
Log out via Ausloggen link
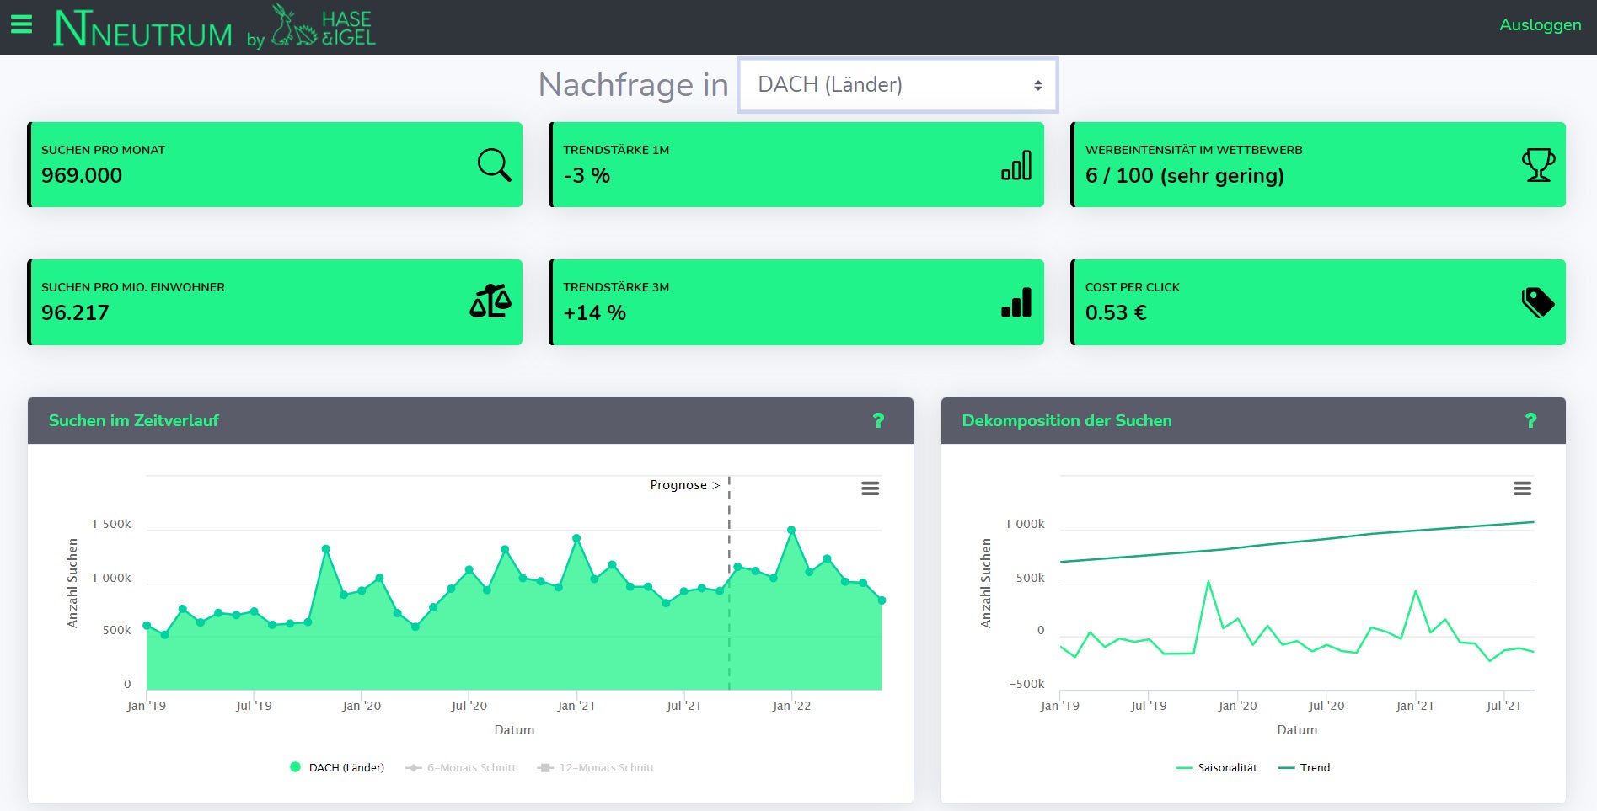1540,24
